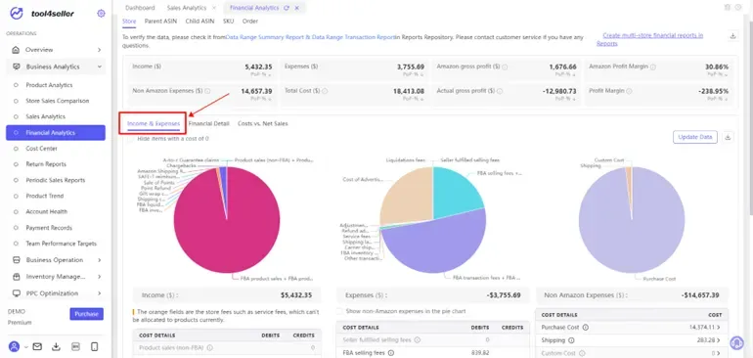The image size is (753, 358).
Task: Click the language switch icon in sidebar footer
Action: click(x=75, y=346)
